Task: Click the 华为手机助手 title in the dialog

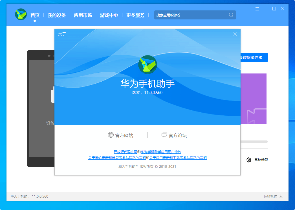Action: [x=147, y=84]
